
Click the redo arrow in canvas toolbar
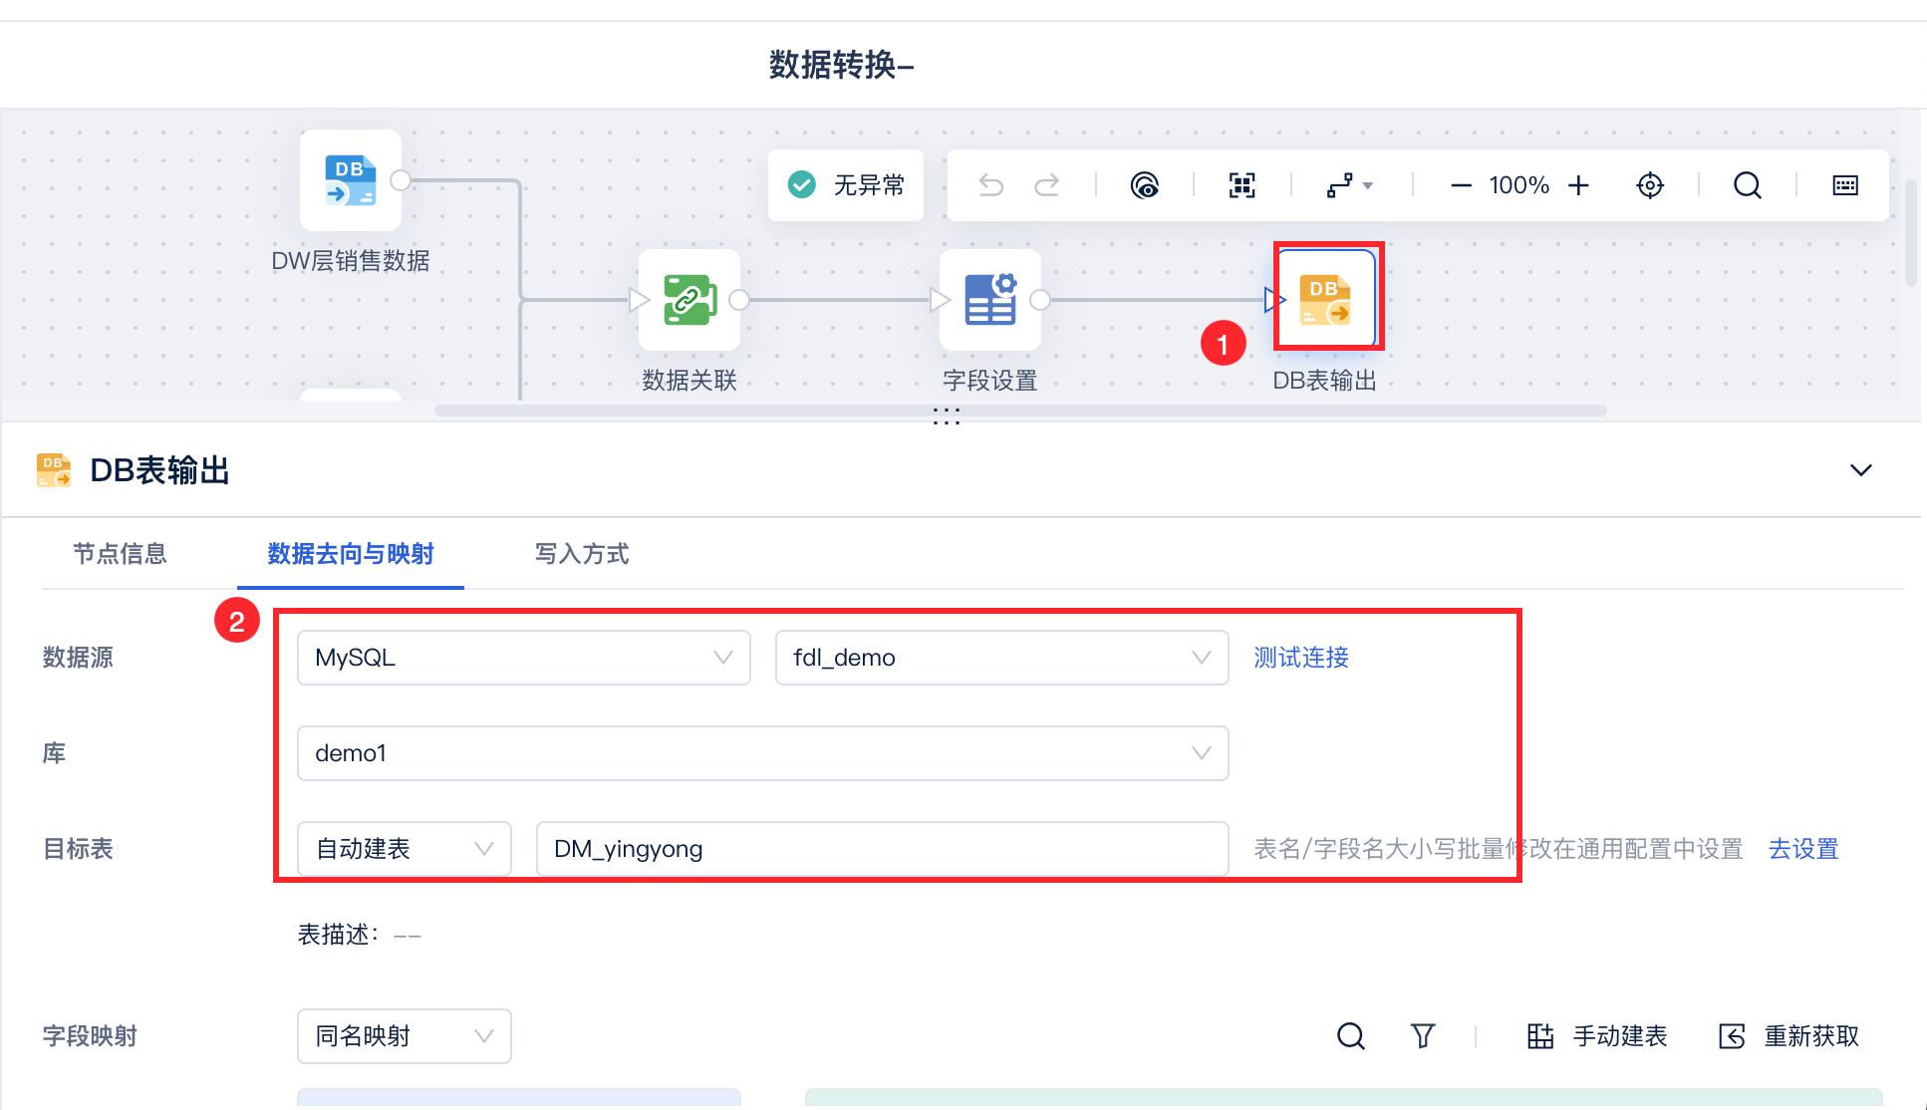(1046, 185)
